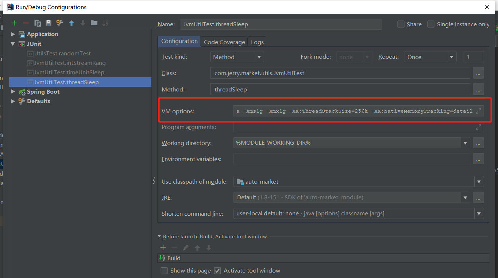Click the Class input field
498x278 pixels.
[x=340, y=73]
